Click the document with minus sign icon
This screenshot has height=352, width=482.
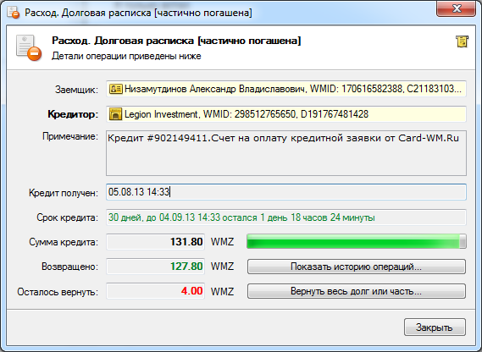[x=28, y=48]
